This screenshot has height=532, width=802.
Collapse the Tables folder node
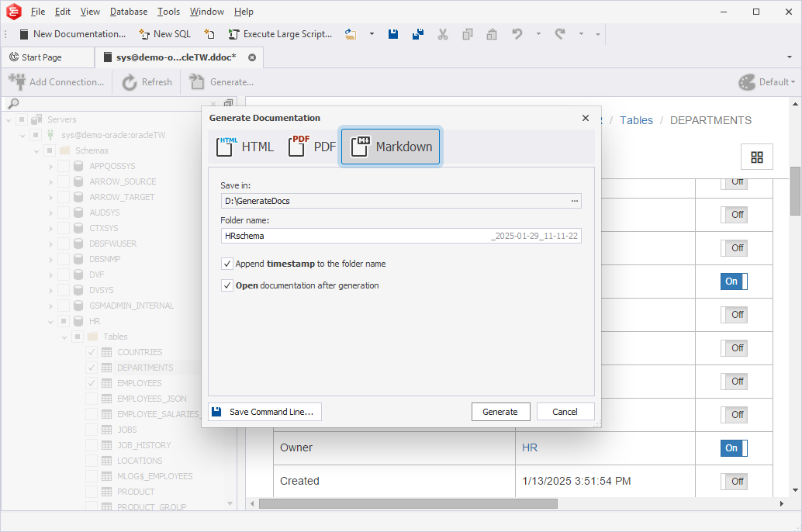(64, 337)
